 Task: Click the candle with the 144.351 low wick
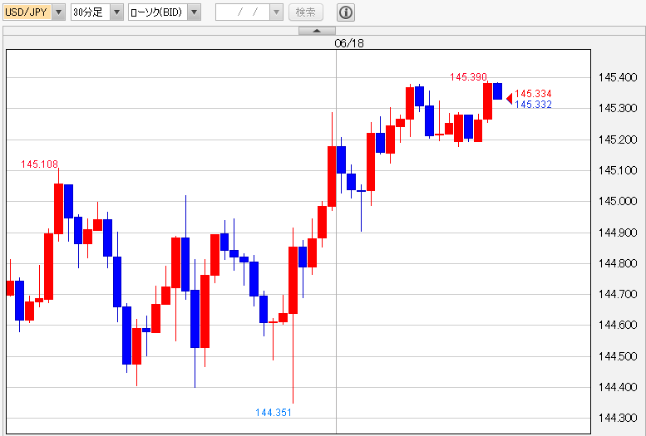click(293, 280)
